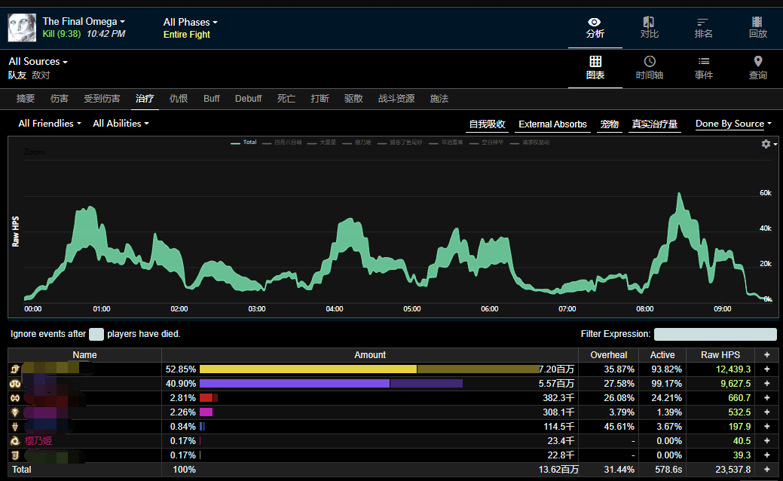This screenshot has height=481, width=783.
Task: Go to the Debuff tab
Action: (248, 99)
